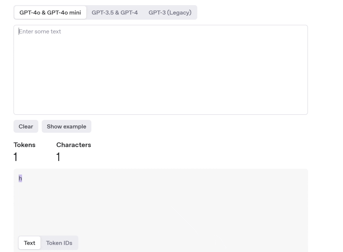Click the Characters label
343x252 pixels.
74,145
